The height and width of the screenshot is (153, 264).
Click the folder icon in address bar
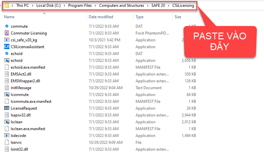point(7,6)
